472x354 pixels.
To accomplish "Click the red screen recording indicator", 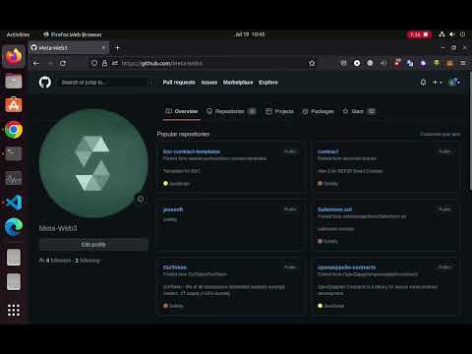I will [x=419, y=34].
